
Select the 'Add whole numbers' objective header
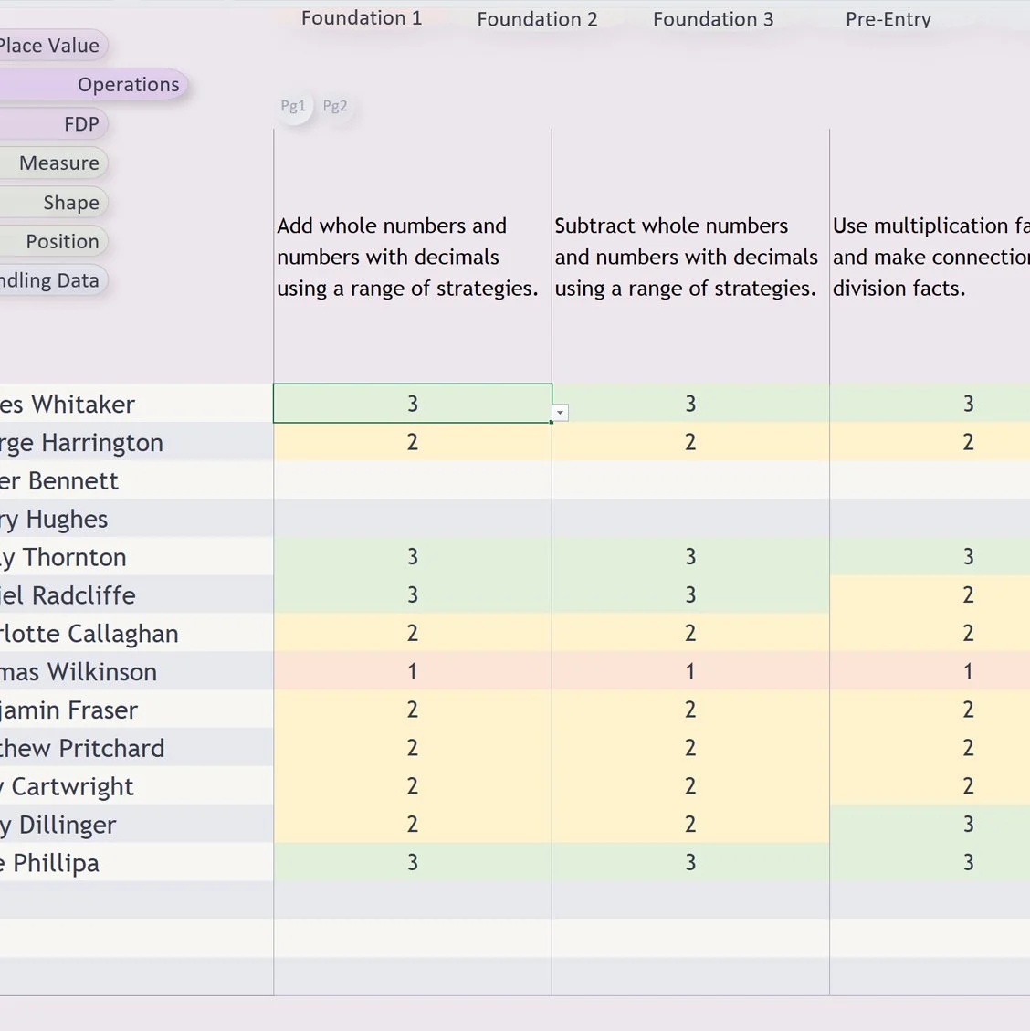(412, 257)
